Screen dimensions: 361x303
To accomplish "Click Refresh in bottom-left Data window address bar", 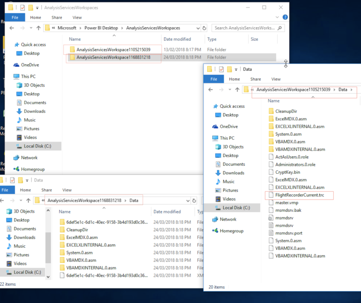I will click(x=194, y=201).
